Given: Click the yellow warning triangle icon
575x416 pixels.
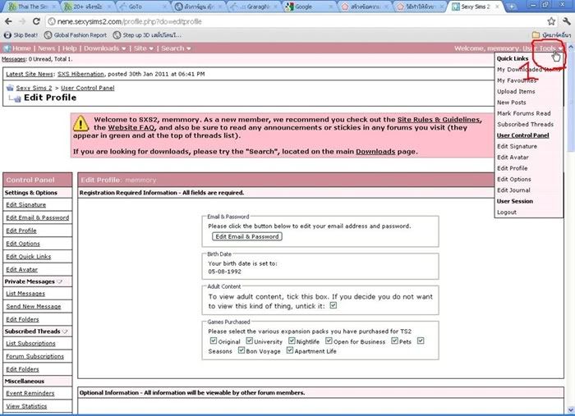Looking at the screenshot, I should point(80,123).
